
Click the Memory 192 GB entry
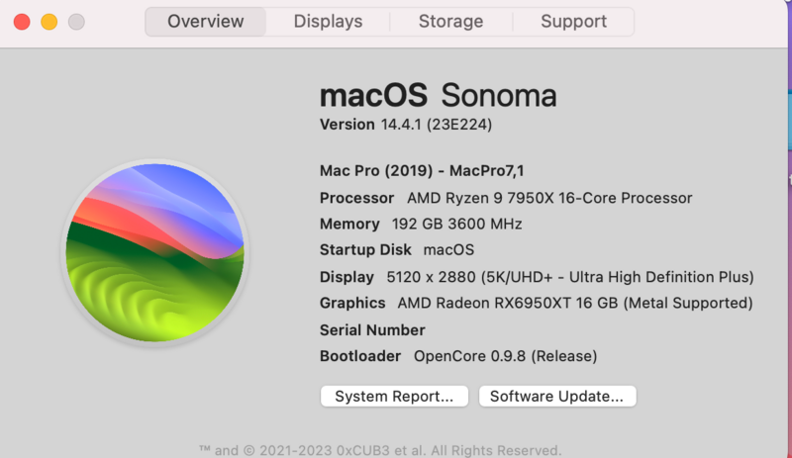click(421, 224)
